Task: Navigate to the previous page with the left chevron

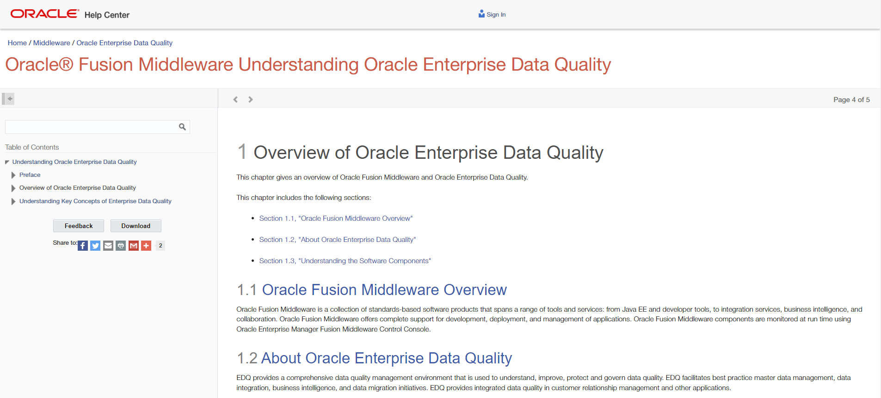Action: coord(235,99)
